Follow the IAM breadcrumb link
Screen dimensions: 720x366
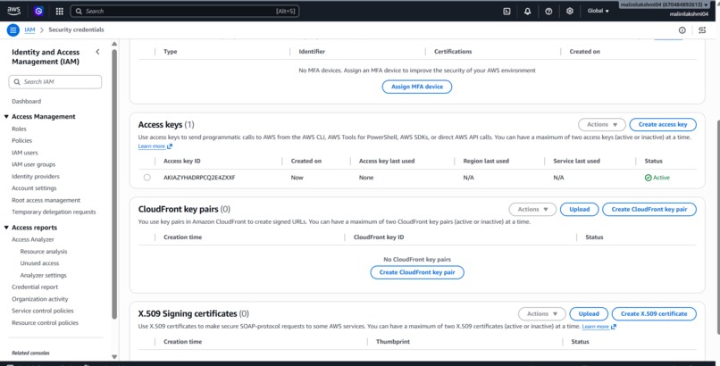point(29,29)
